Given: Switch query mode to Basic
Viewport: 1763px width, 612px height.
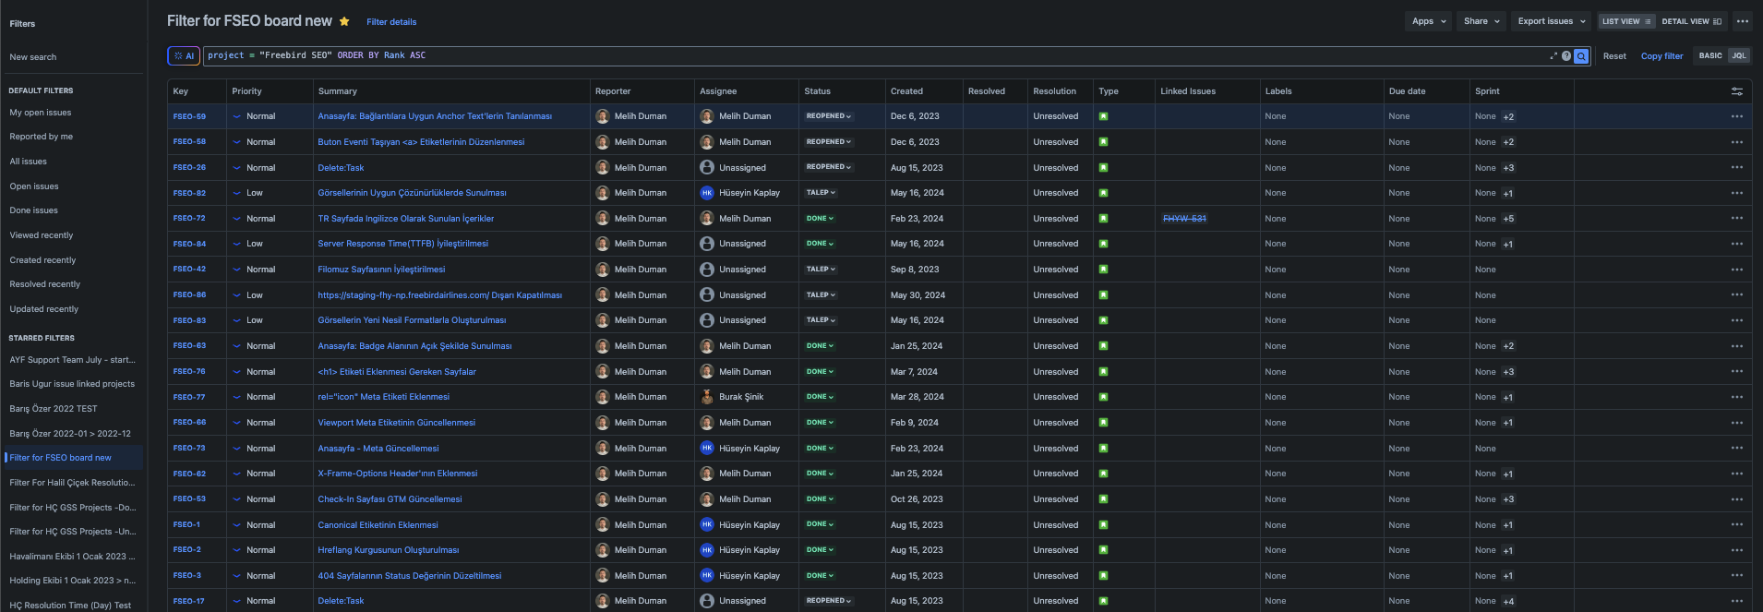Looking at the screenshot, I should (x=1710, y=56).
